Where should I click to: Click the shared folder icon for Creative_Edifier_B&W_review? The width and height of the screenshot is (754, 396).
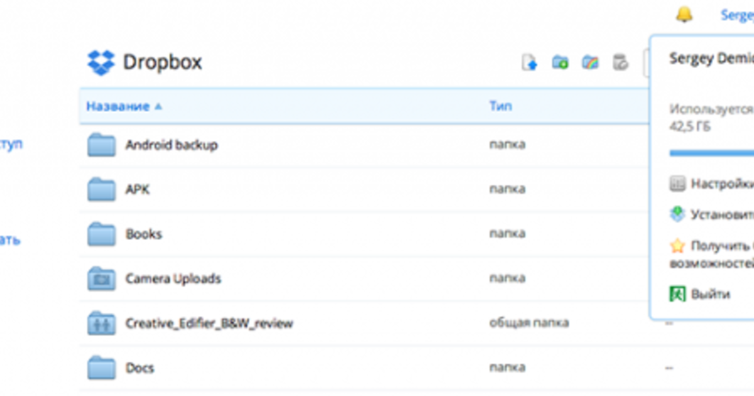coord(101,323)
